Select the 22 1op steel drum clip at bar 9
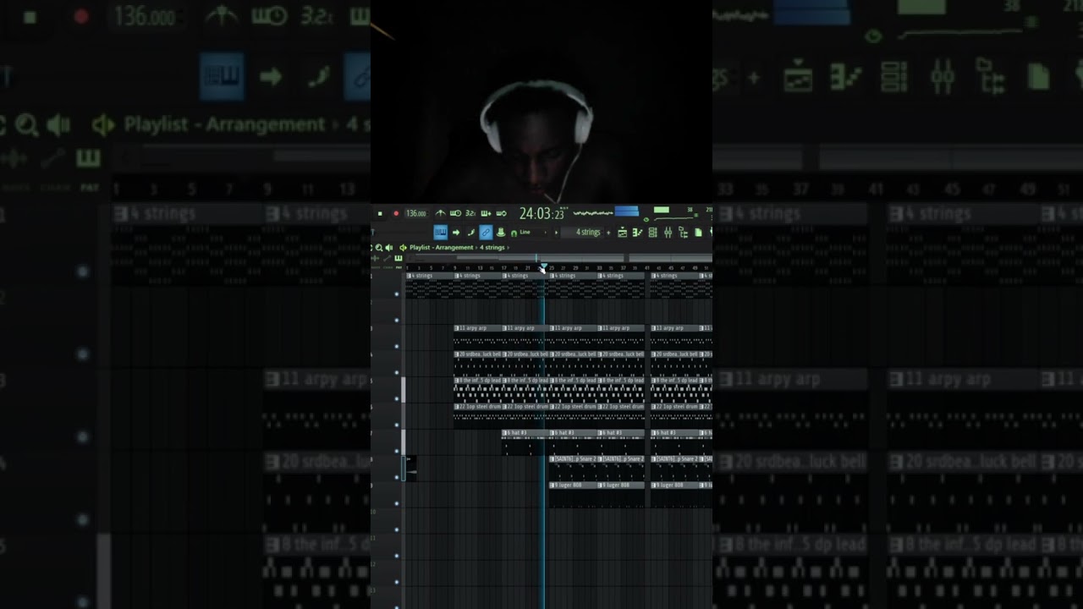Image resolution: width=1083 pixels, height=609 pixels. click(478, 415)
